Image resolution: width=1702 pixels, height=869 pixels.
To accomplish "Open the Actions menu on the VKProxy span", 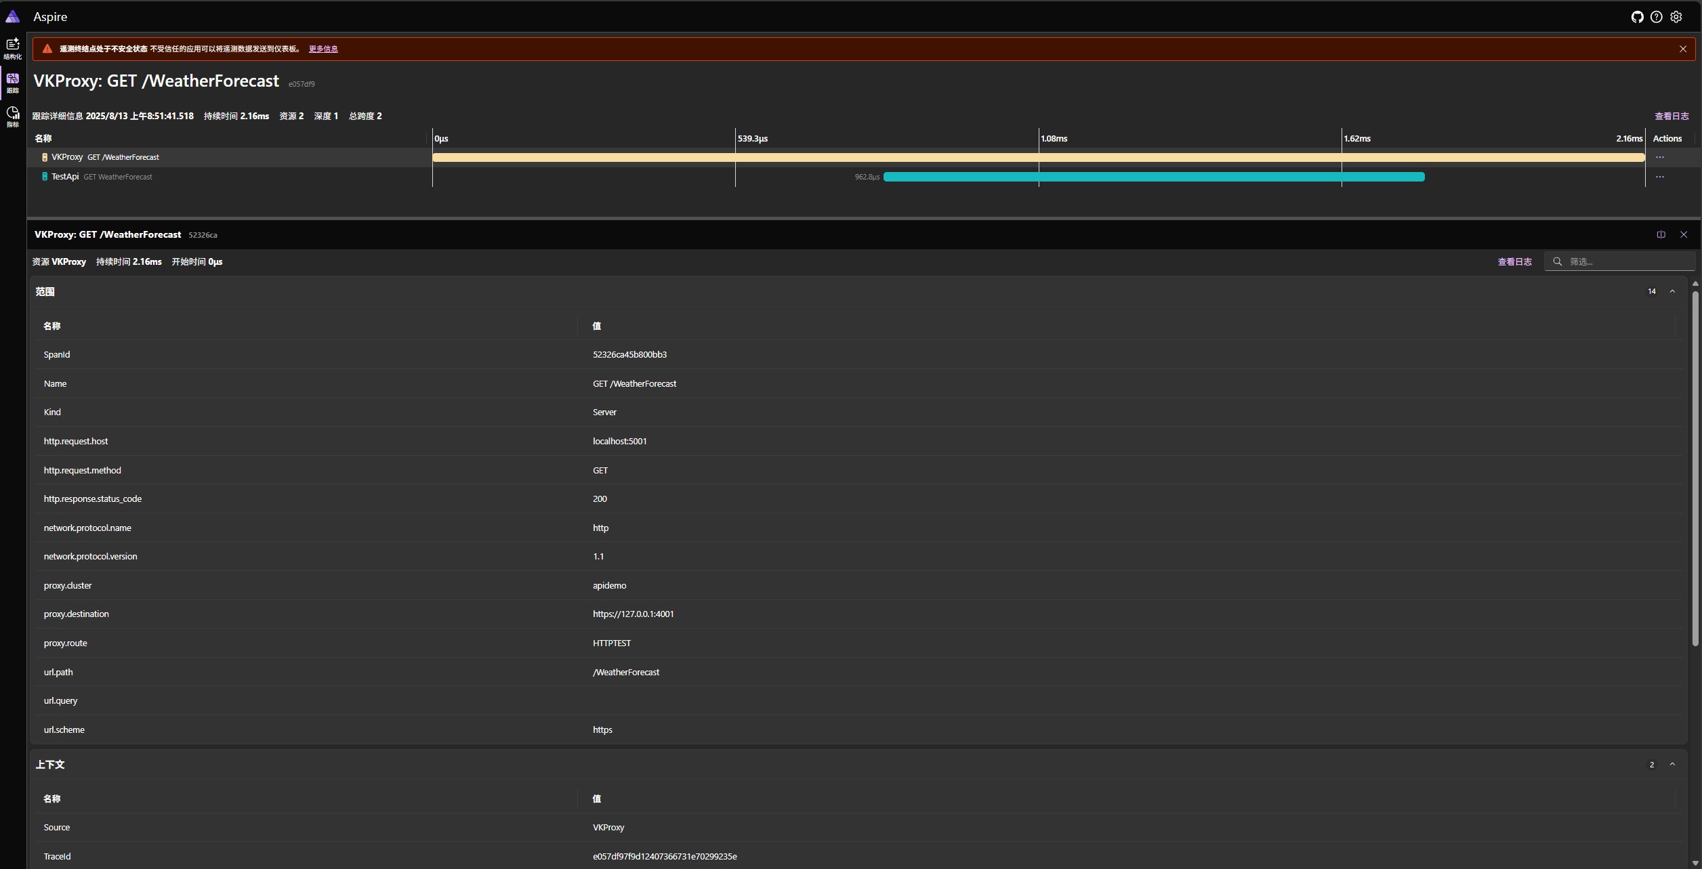I will 1660,156.
